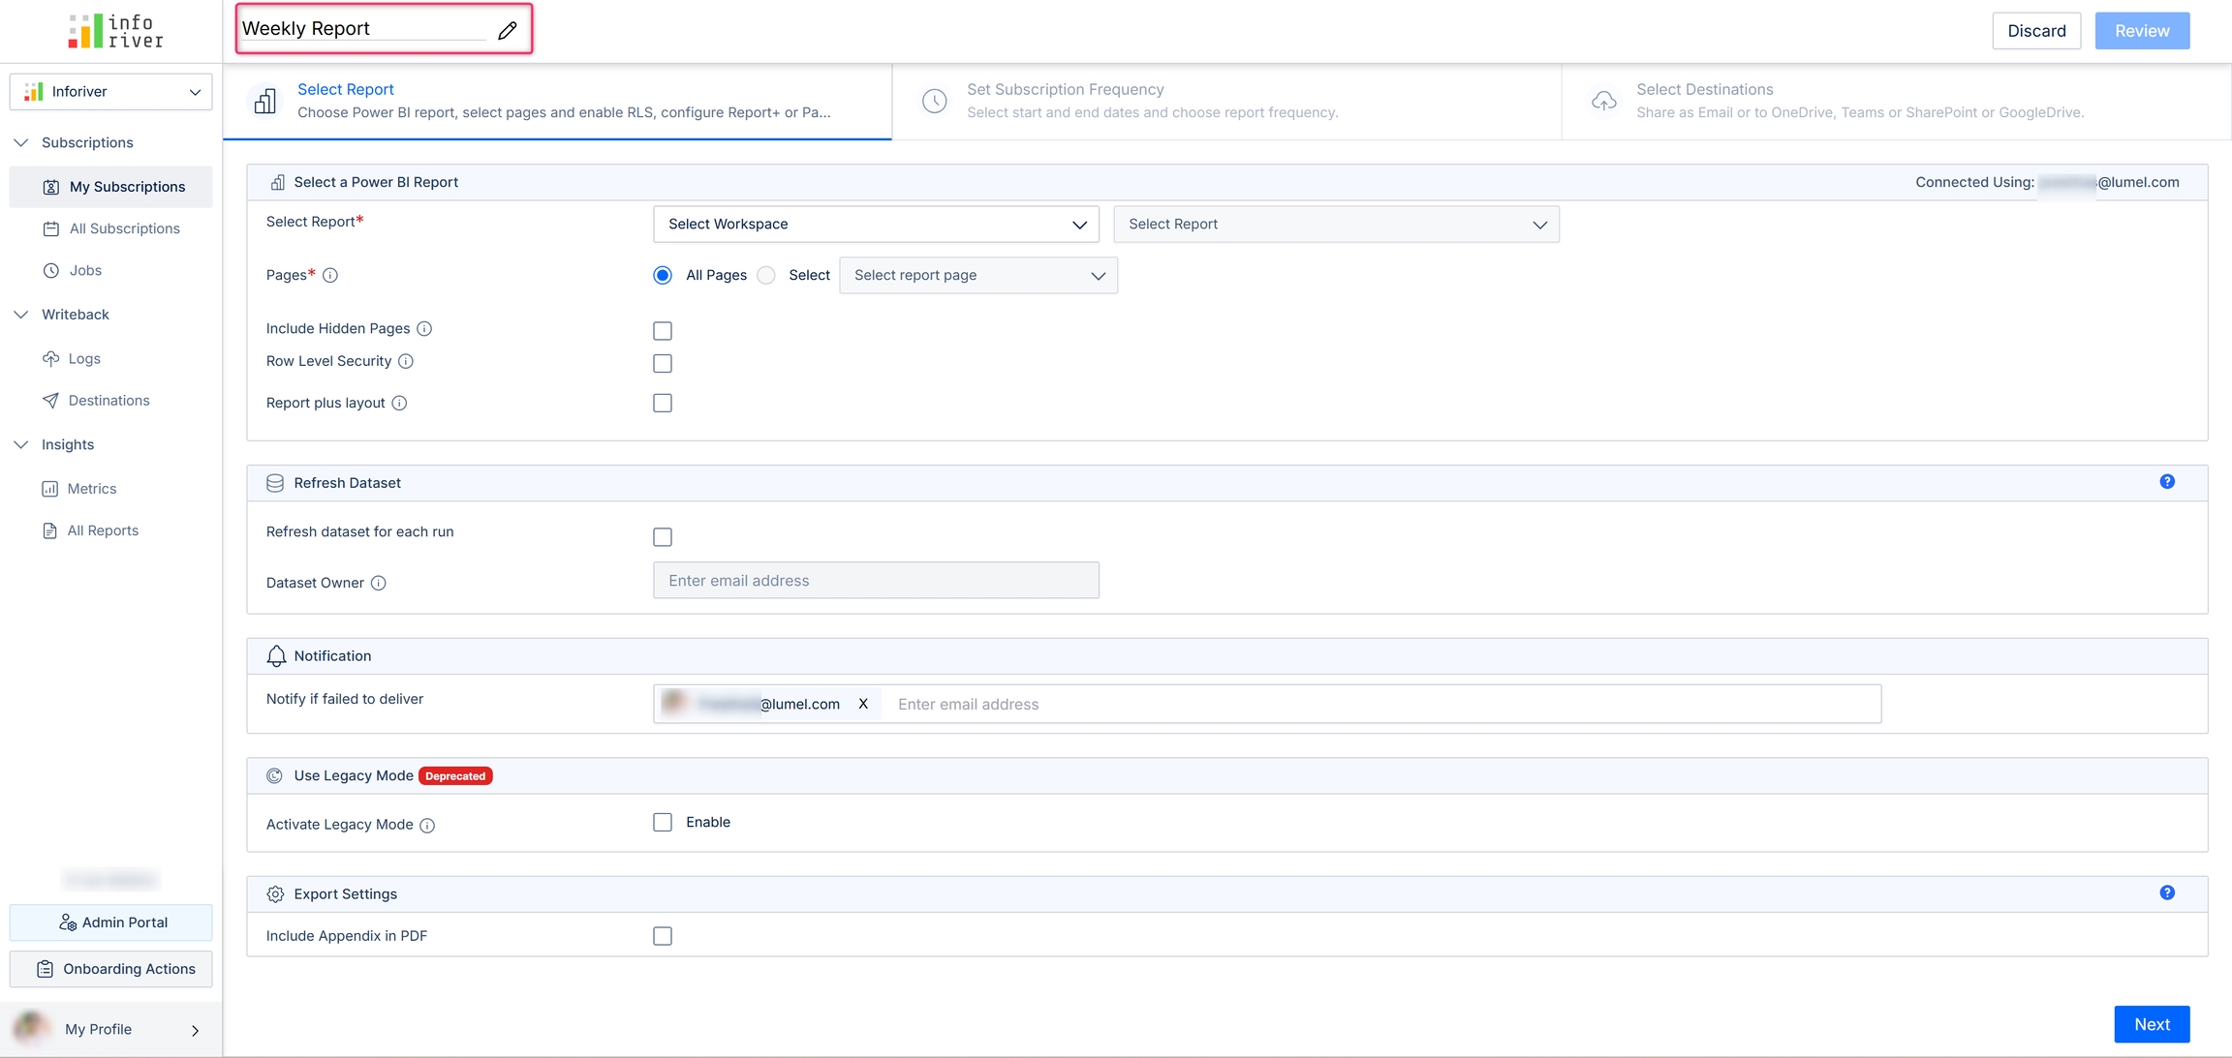Click the Activate Legacy Mode info icon
Viewport: 2232px width, 1058px height.
click(427, 825)
